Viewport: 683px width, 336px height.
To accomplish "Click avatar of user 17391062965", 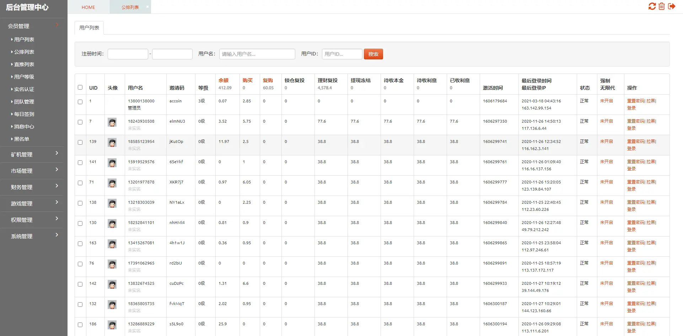I will point(112,265).
